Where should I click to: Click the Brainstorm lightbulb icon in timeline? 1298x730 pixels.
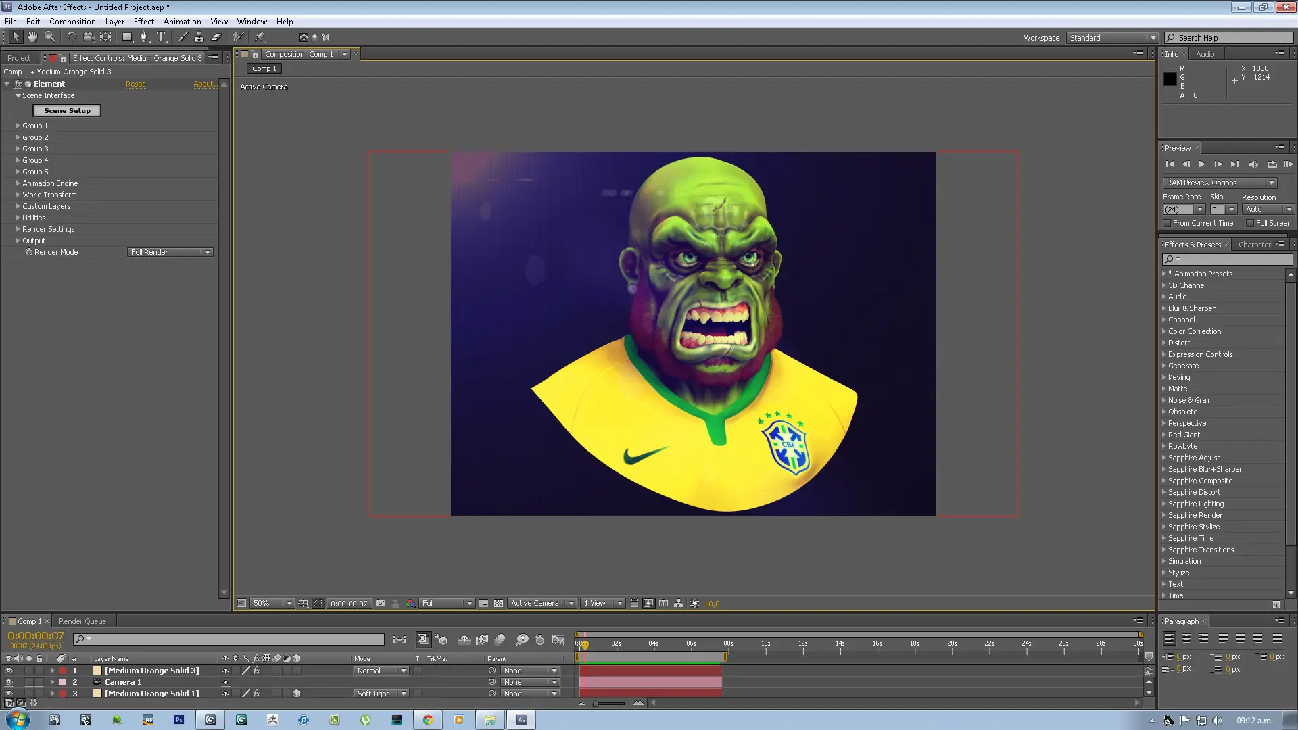click(x=523, y=639)
